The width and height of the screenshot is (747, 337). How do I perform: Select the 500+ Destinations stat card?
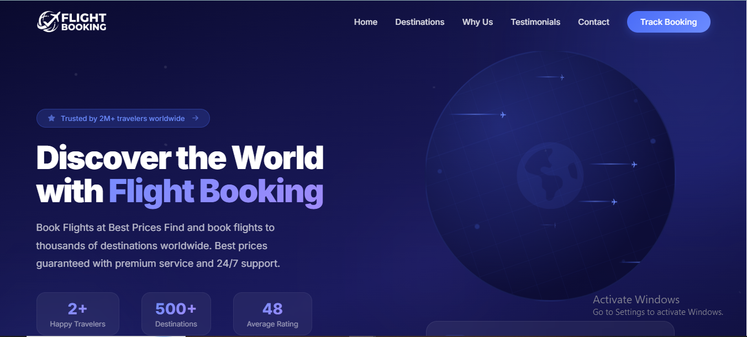176,314
